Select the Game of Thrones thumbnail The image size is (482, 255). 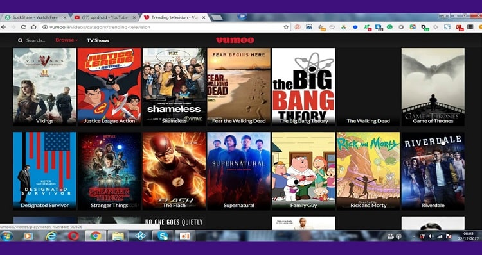(433, 86)
